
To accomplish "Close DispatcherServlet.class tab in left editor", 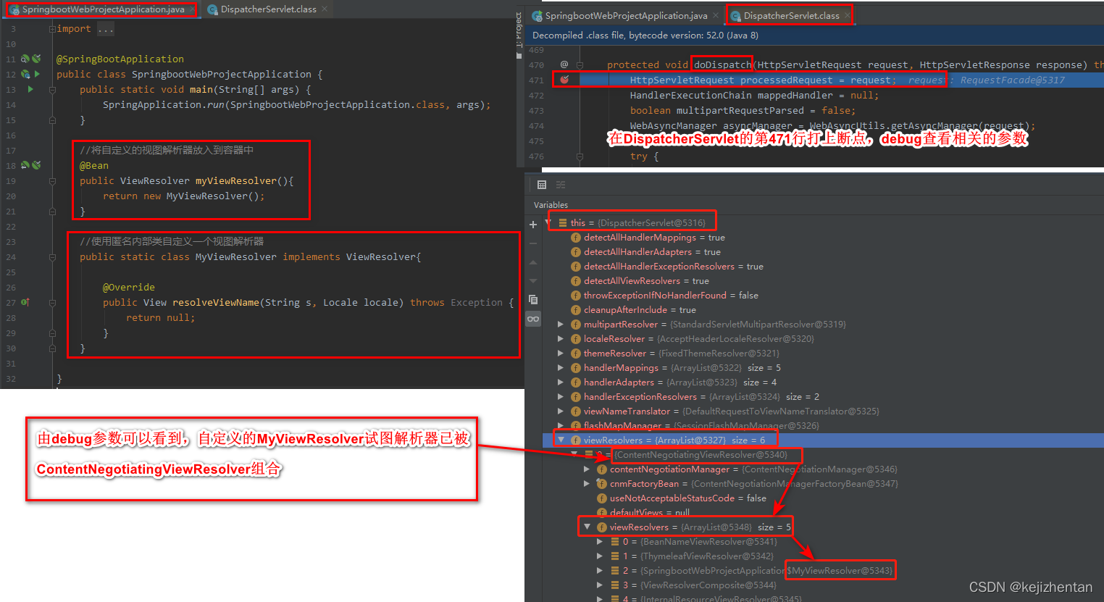I will [325, 9].
